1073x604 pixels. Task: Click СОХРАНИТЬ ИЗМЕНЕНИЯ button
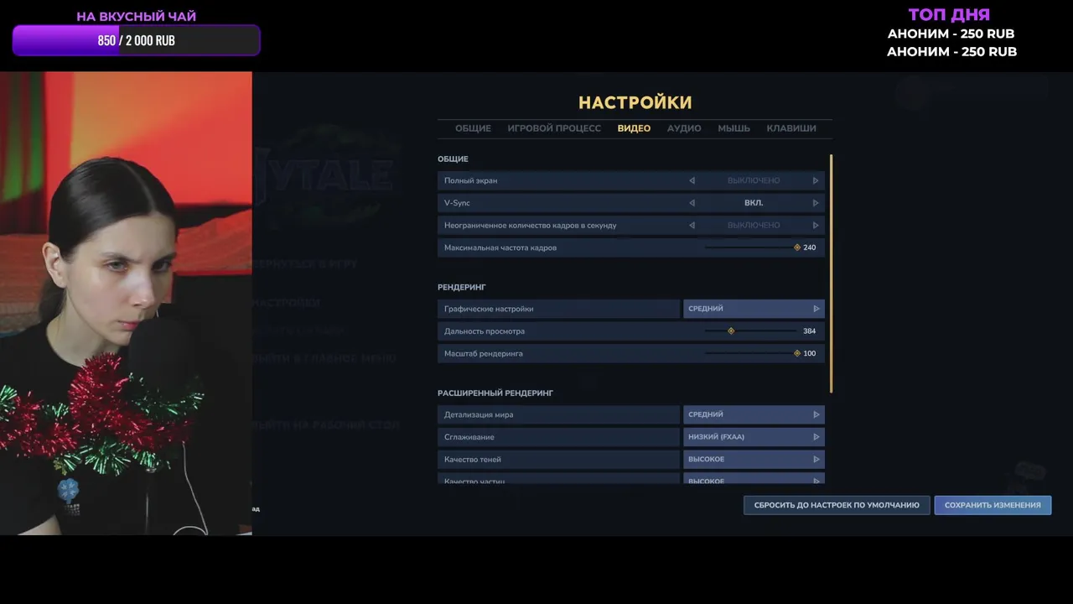click(993, 505)
